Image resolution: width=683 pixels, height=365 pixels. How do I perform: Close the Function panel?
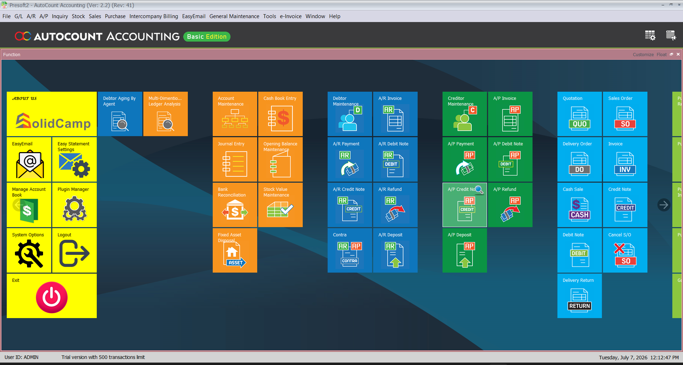coord(678,54)
